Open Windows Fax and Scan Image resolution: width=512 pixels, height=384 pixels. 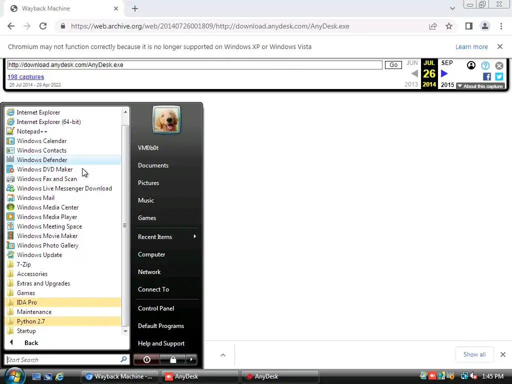(x=63, y=178)
